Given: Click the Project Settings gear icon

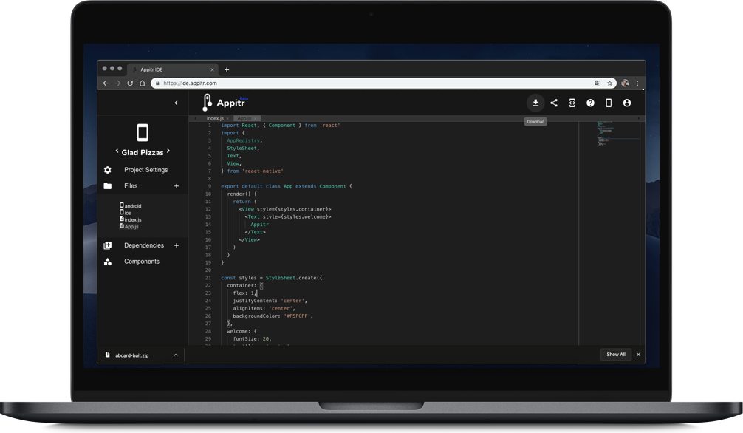Looking at the screenshot, I should click(x=108, y=170).
